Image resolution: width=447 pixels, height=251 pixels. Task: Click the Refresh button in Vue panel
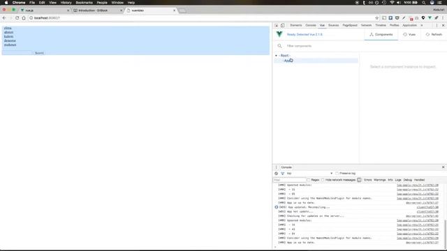434,34
